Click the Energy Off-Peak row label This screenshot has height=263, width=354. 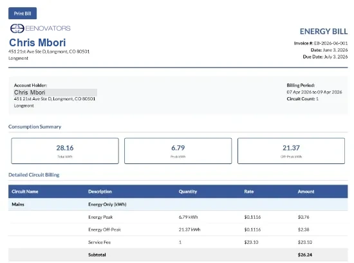104,230
